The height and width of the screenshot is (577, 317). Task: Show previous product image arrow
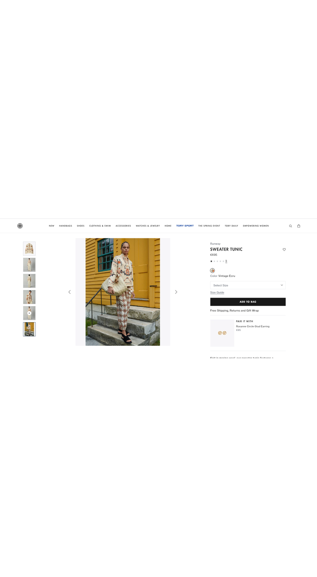[70, 292]
